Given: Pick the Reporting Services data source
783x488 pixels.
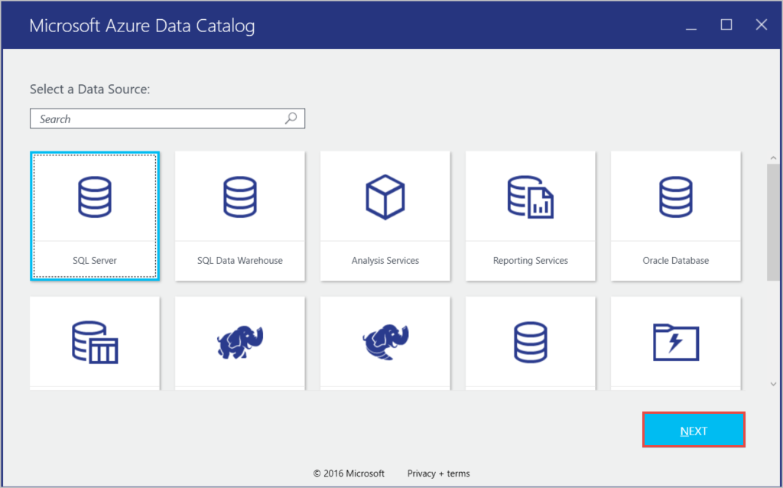Looking at the screenshot, I should (x=530, y=216).
